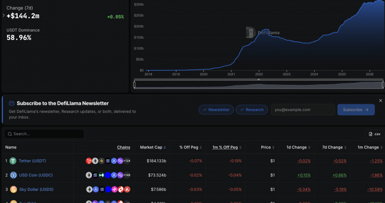The image size is (385, 203).
Task: Toggle the Newsletter subscription option
Action: 216,110
